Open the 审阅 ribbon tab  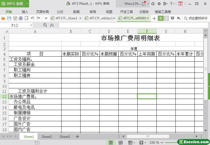(93, 12)
